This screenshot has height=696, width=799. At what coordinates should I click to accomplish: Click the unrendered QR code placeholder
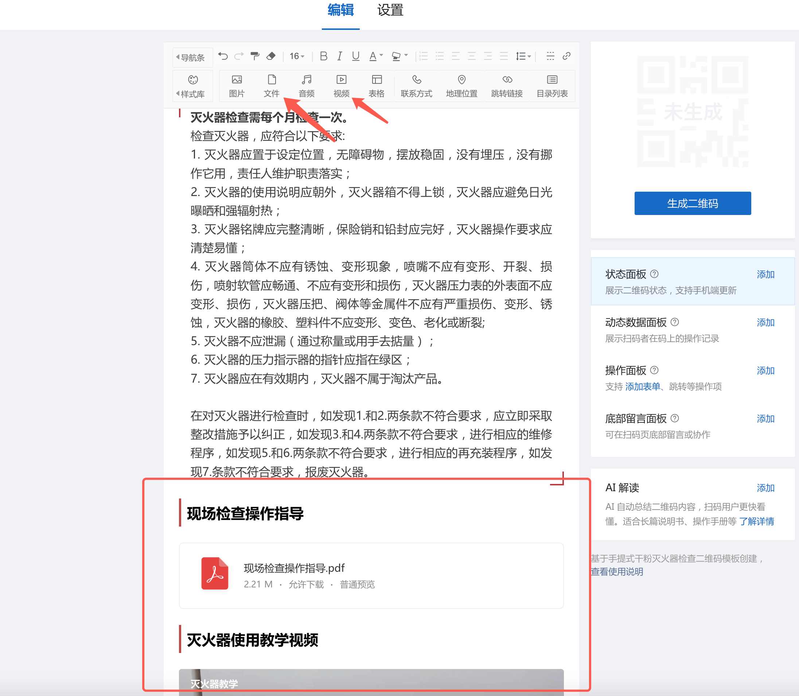click(x=693, y=112)
